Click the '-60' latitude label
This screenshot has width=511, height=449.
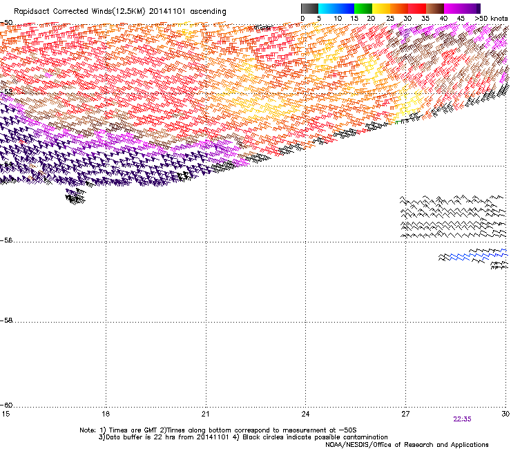coord(6,405)
